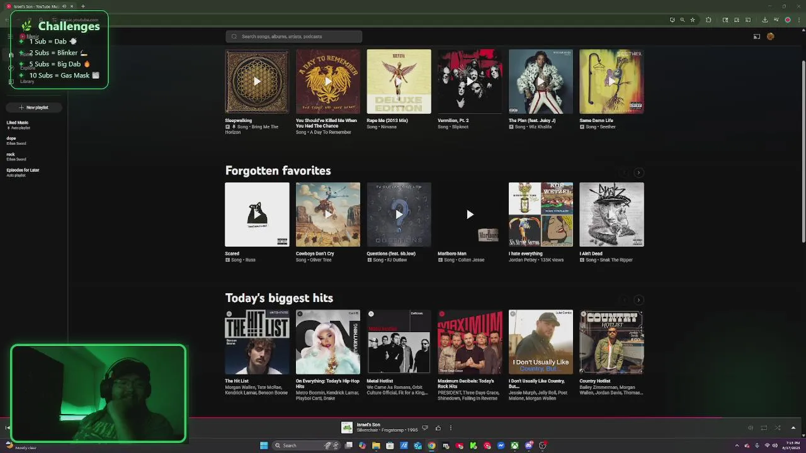The image size is (806, 453).
Task: Play You Should've Killed Me When You Had The Chance
Action: [x=328, y=81]
